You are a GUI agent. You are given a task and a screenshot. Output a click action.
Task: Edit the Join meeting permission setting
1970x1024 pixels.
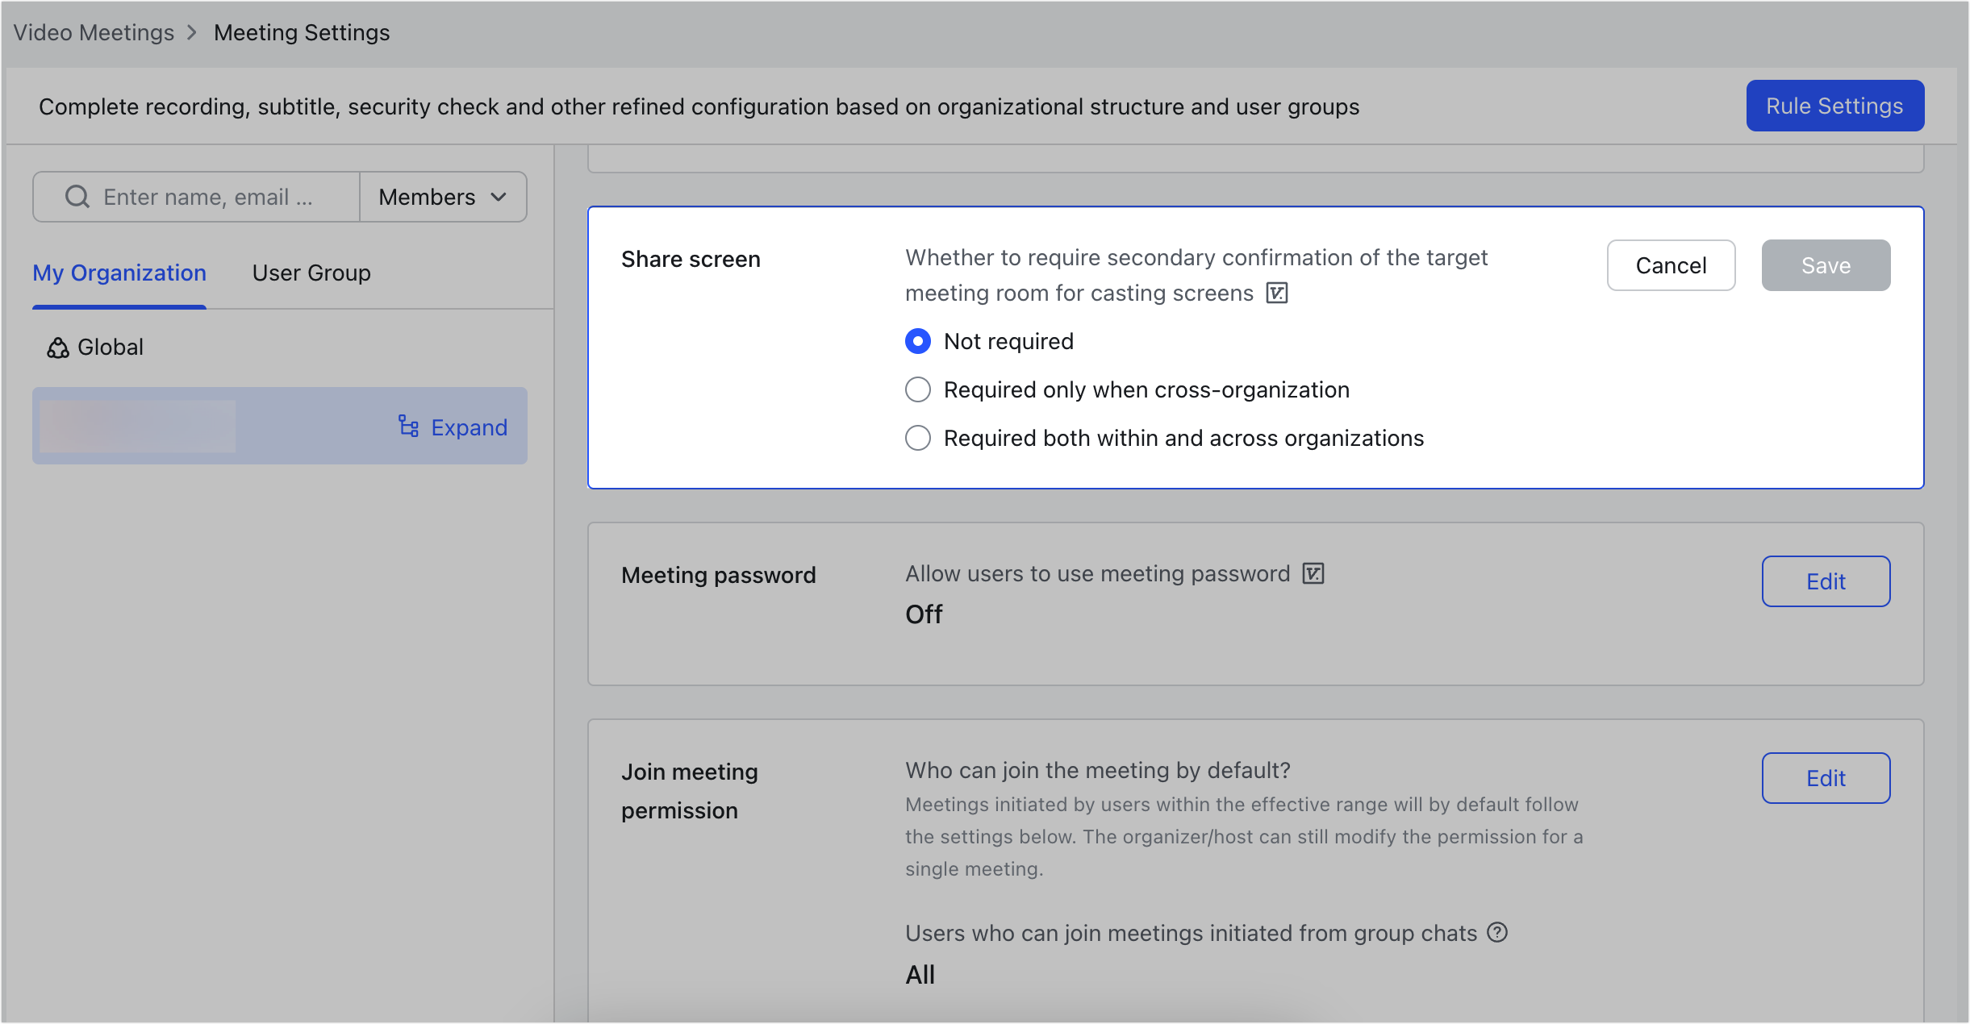click(1826, 778)
